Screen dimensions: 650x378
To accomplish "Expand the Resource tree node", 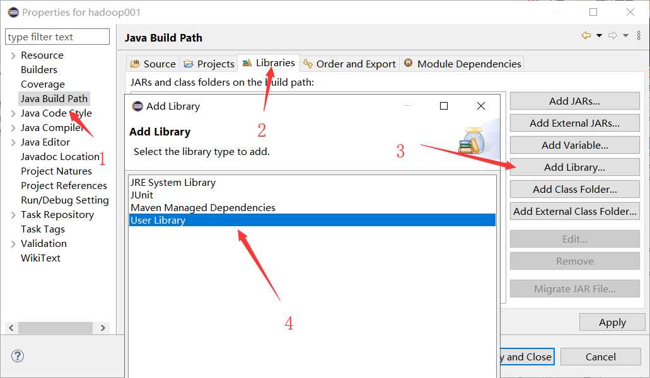I will tap(13, 55).
